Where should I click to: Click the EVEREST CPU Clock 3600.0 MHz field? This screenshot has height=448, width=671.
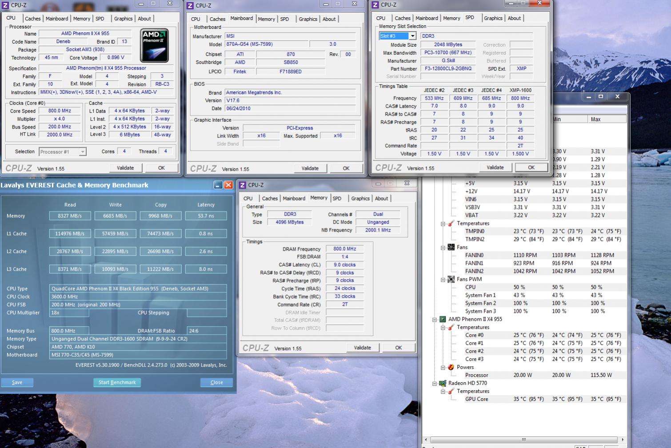click(x=138, y=296)
